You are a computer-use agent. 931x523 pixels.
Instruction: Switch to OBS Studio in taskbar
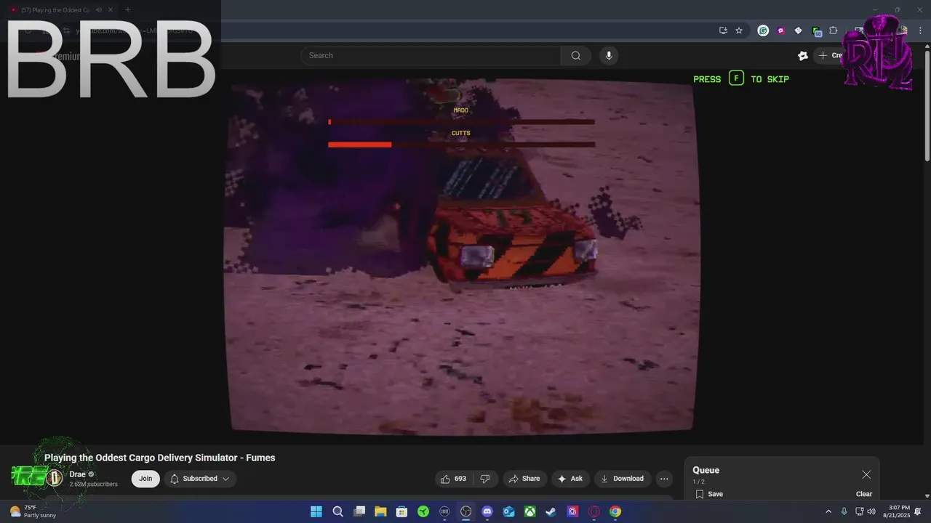coord(466,511)
